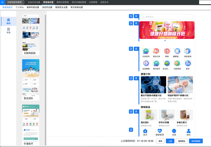
Task: Select the 活动页设置 tab
Action: [47, 7]
